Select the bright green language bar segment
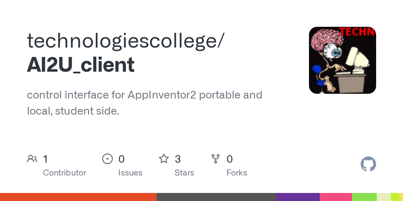 (364, 197)
